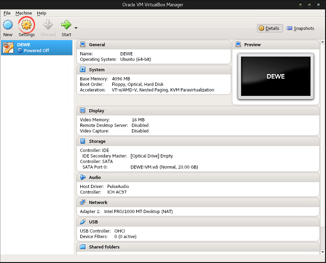Click DEWE-VM.vdi (Normal, 20.00 GB) text

point(164,167)
